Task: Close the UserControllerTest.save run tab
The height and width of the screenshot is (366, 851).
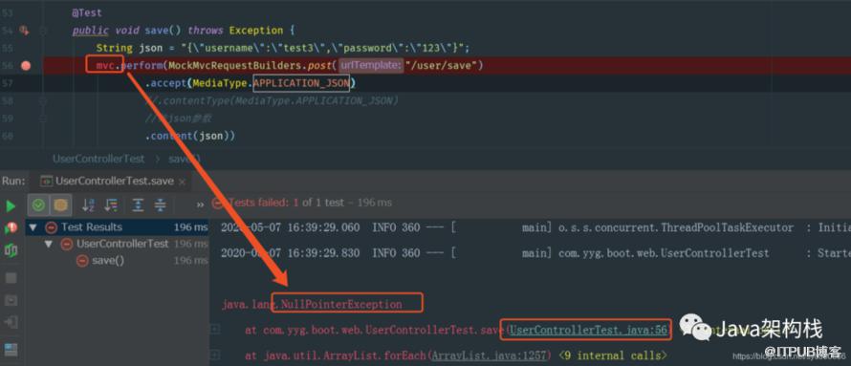Action: click(x=182, y=182)
